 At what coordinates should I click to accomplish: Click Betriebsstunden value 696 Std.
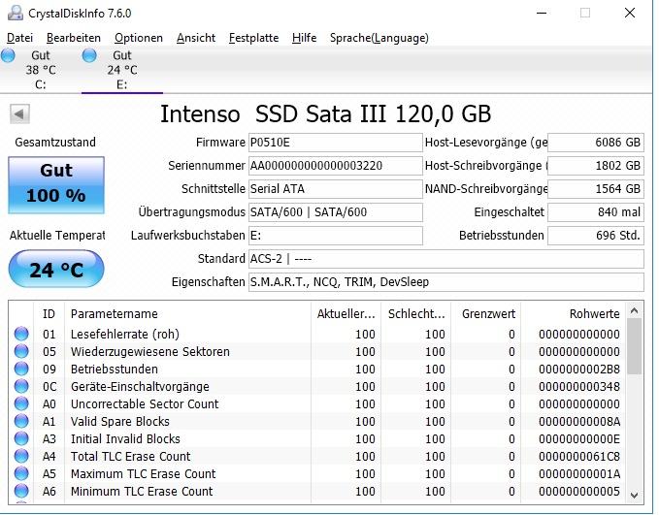[596, 236]
